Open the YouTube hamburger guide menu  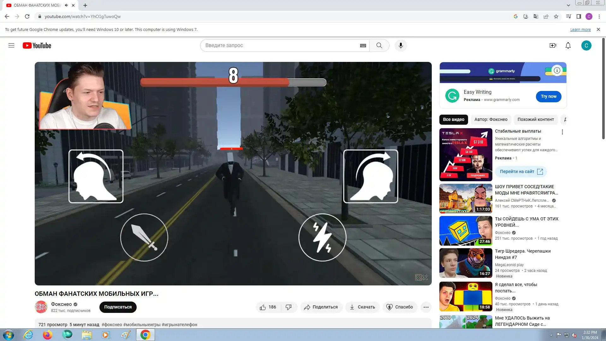[x=11, y=45]
